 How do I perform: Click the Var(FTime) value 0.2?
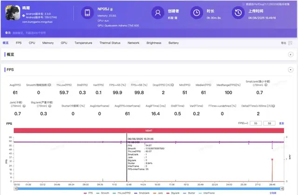point(196,114)
